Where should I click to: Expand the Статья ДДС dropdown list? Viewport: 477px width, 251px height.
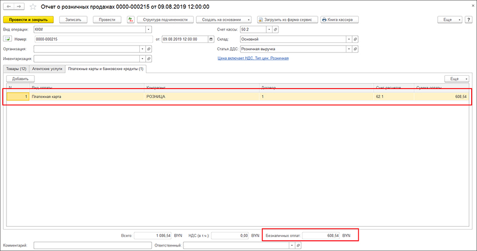(349, 49)
